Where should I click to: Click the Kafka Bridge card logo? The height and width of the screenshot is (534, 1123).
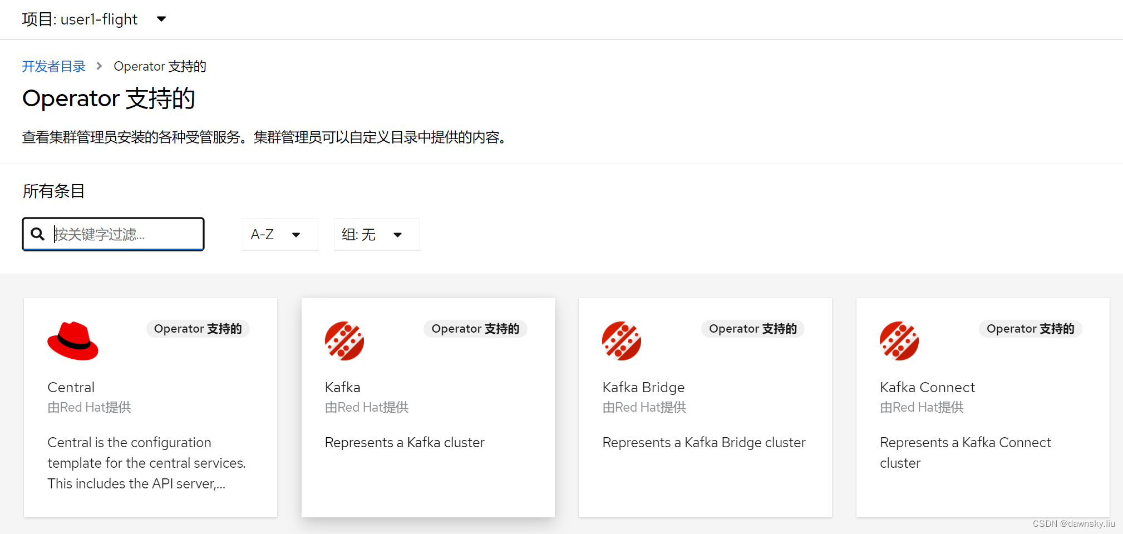pyautogui.click(x=622, y=341)
